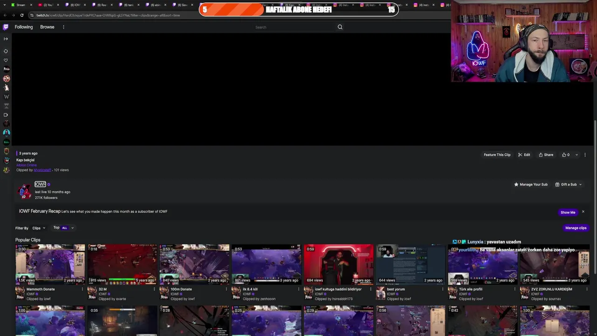
Task: Reload the page in browser toolbar
Action: click(x=21, y=15)
